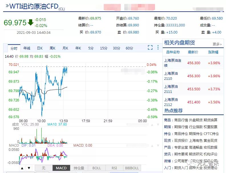Select the 无 indicator option

pyautogui.click(x=44, y=168)
